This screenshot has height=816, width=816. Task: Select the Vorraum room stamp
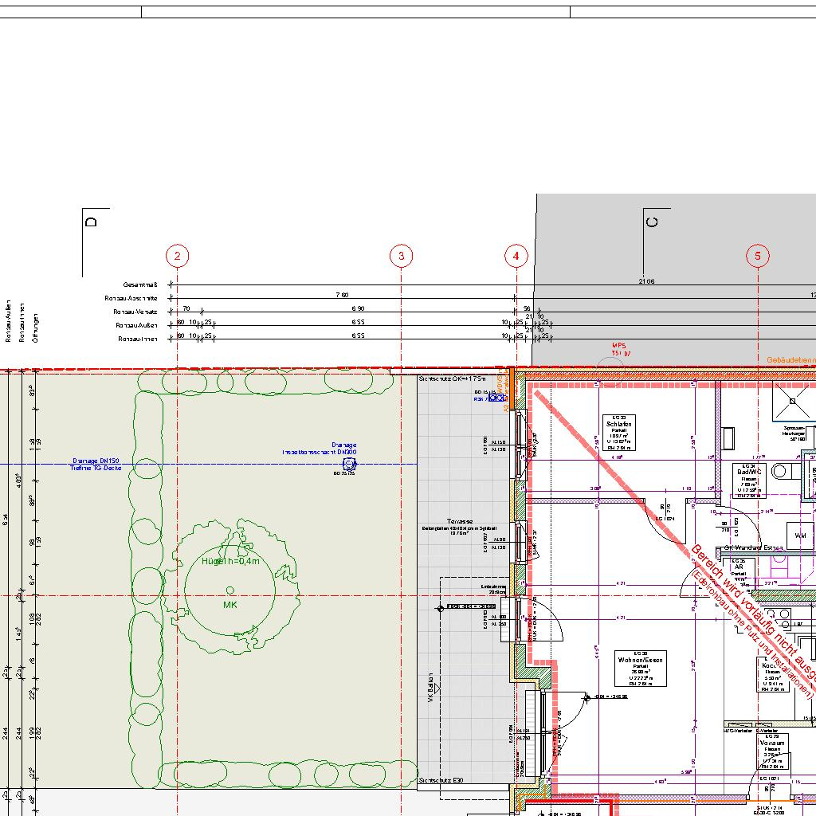(772, 751)
